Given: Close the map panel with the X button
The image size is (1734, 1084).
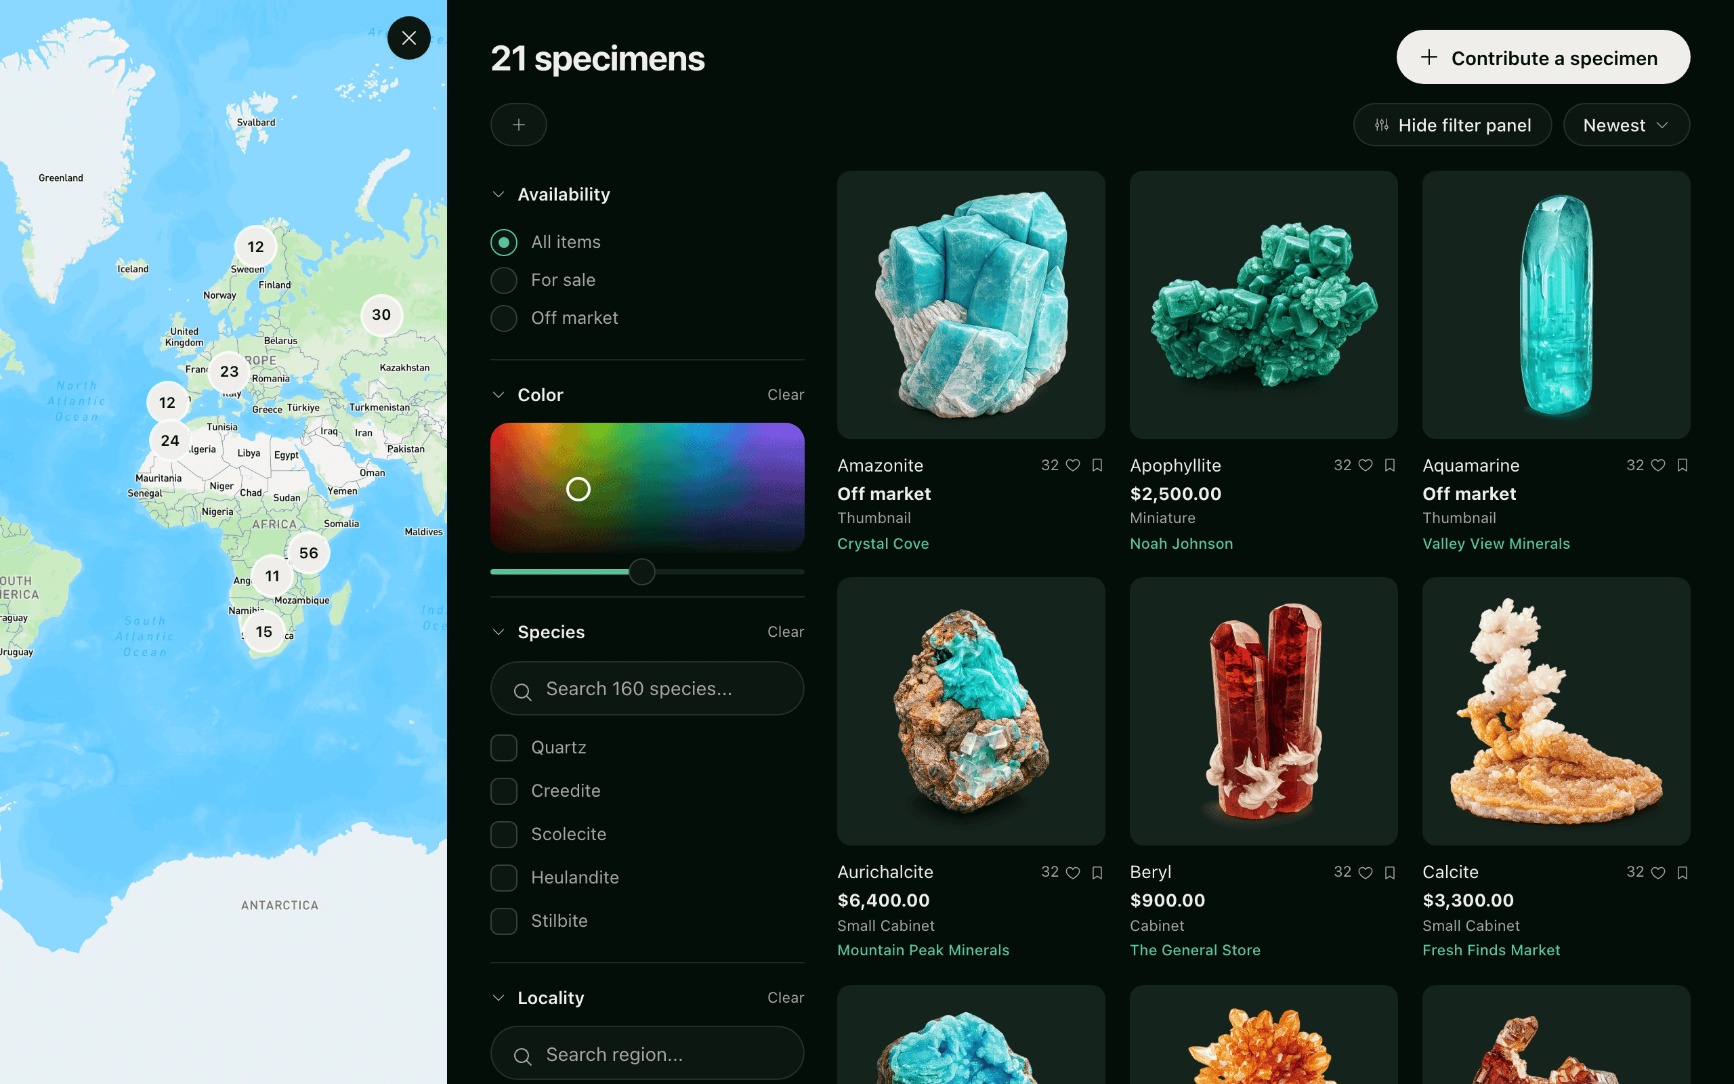Looking at the screenshot, I should (408, 38).
